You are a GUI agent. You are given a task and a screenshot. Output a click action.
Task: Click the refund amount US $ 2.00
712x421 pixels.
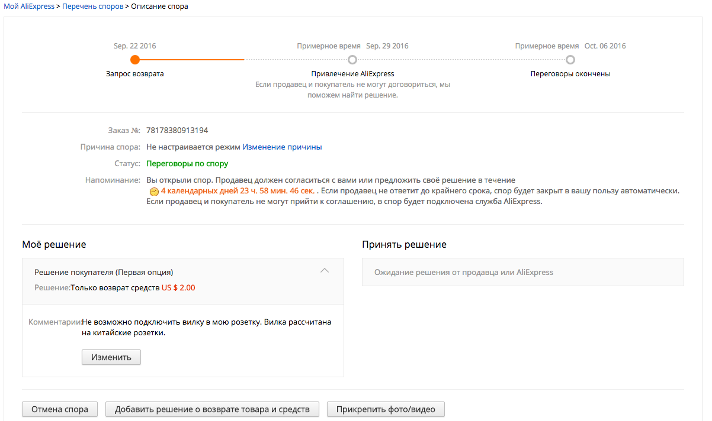click(x=178, y=288)
